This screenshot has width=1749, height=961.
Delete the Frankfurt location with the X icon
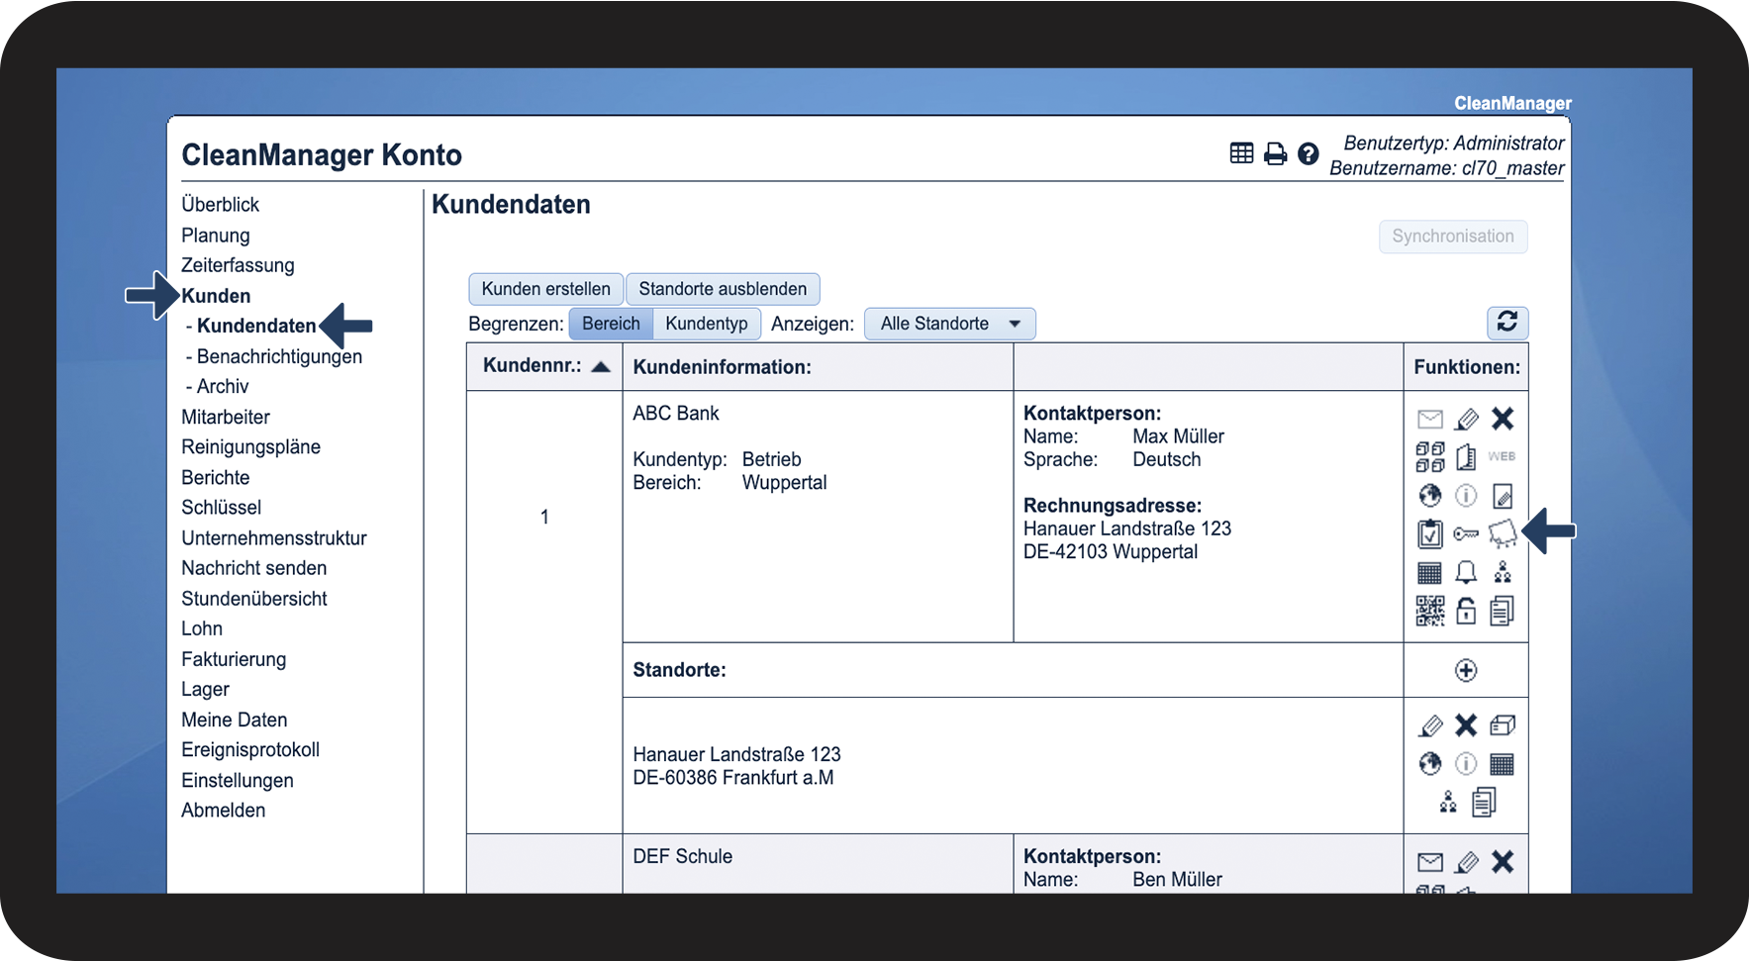click(x=1466, y=725)
